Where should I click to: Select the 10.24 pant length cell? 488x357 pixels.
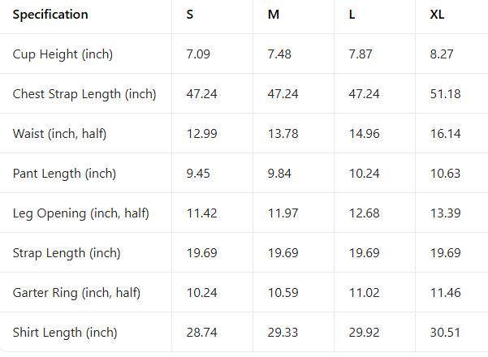(364, 174)
